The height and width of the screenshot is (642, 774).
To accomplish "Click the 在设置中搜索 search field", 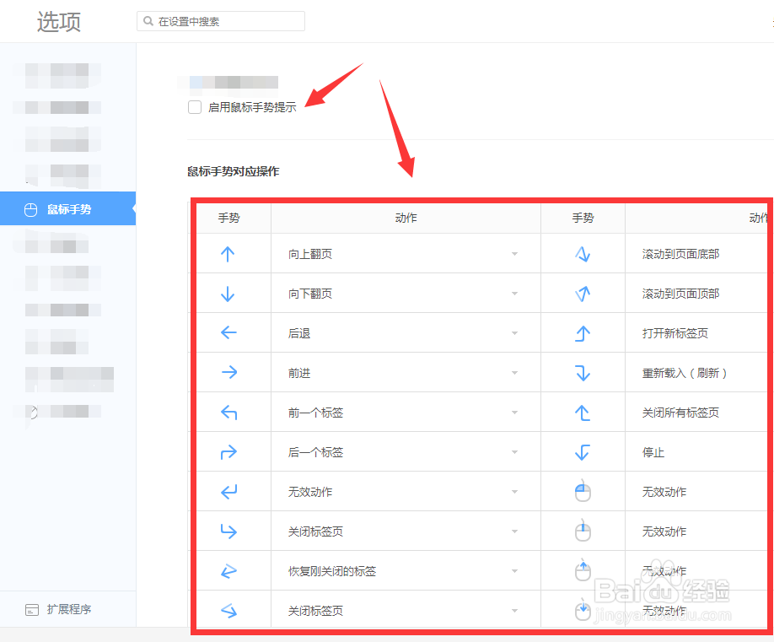I will point(220,21).
